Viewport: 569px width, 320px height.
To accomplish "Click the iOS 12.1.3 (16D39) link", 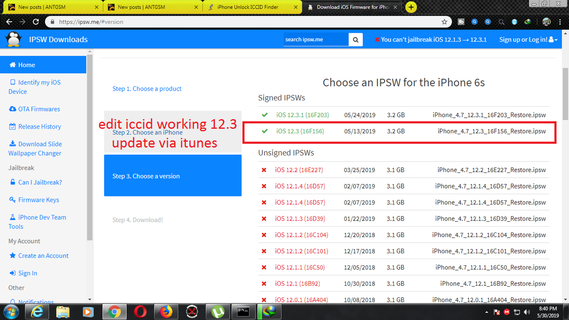I will click(x=300, y=218).
